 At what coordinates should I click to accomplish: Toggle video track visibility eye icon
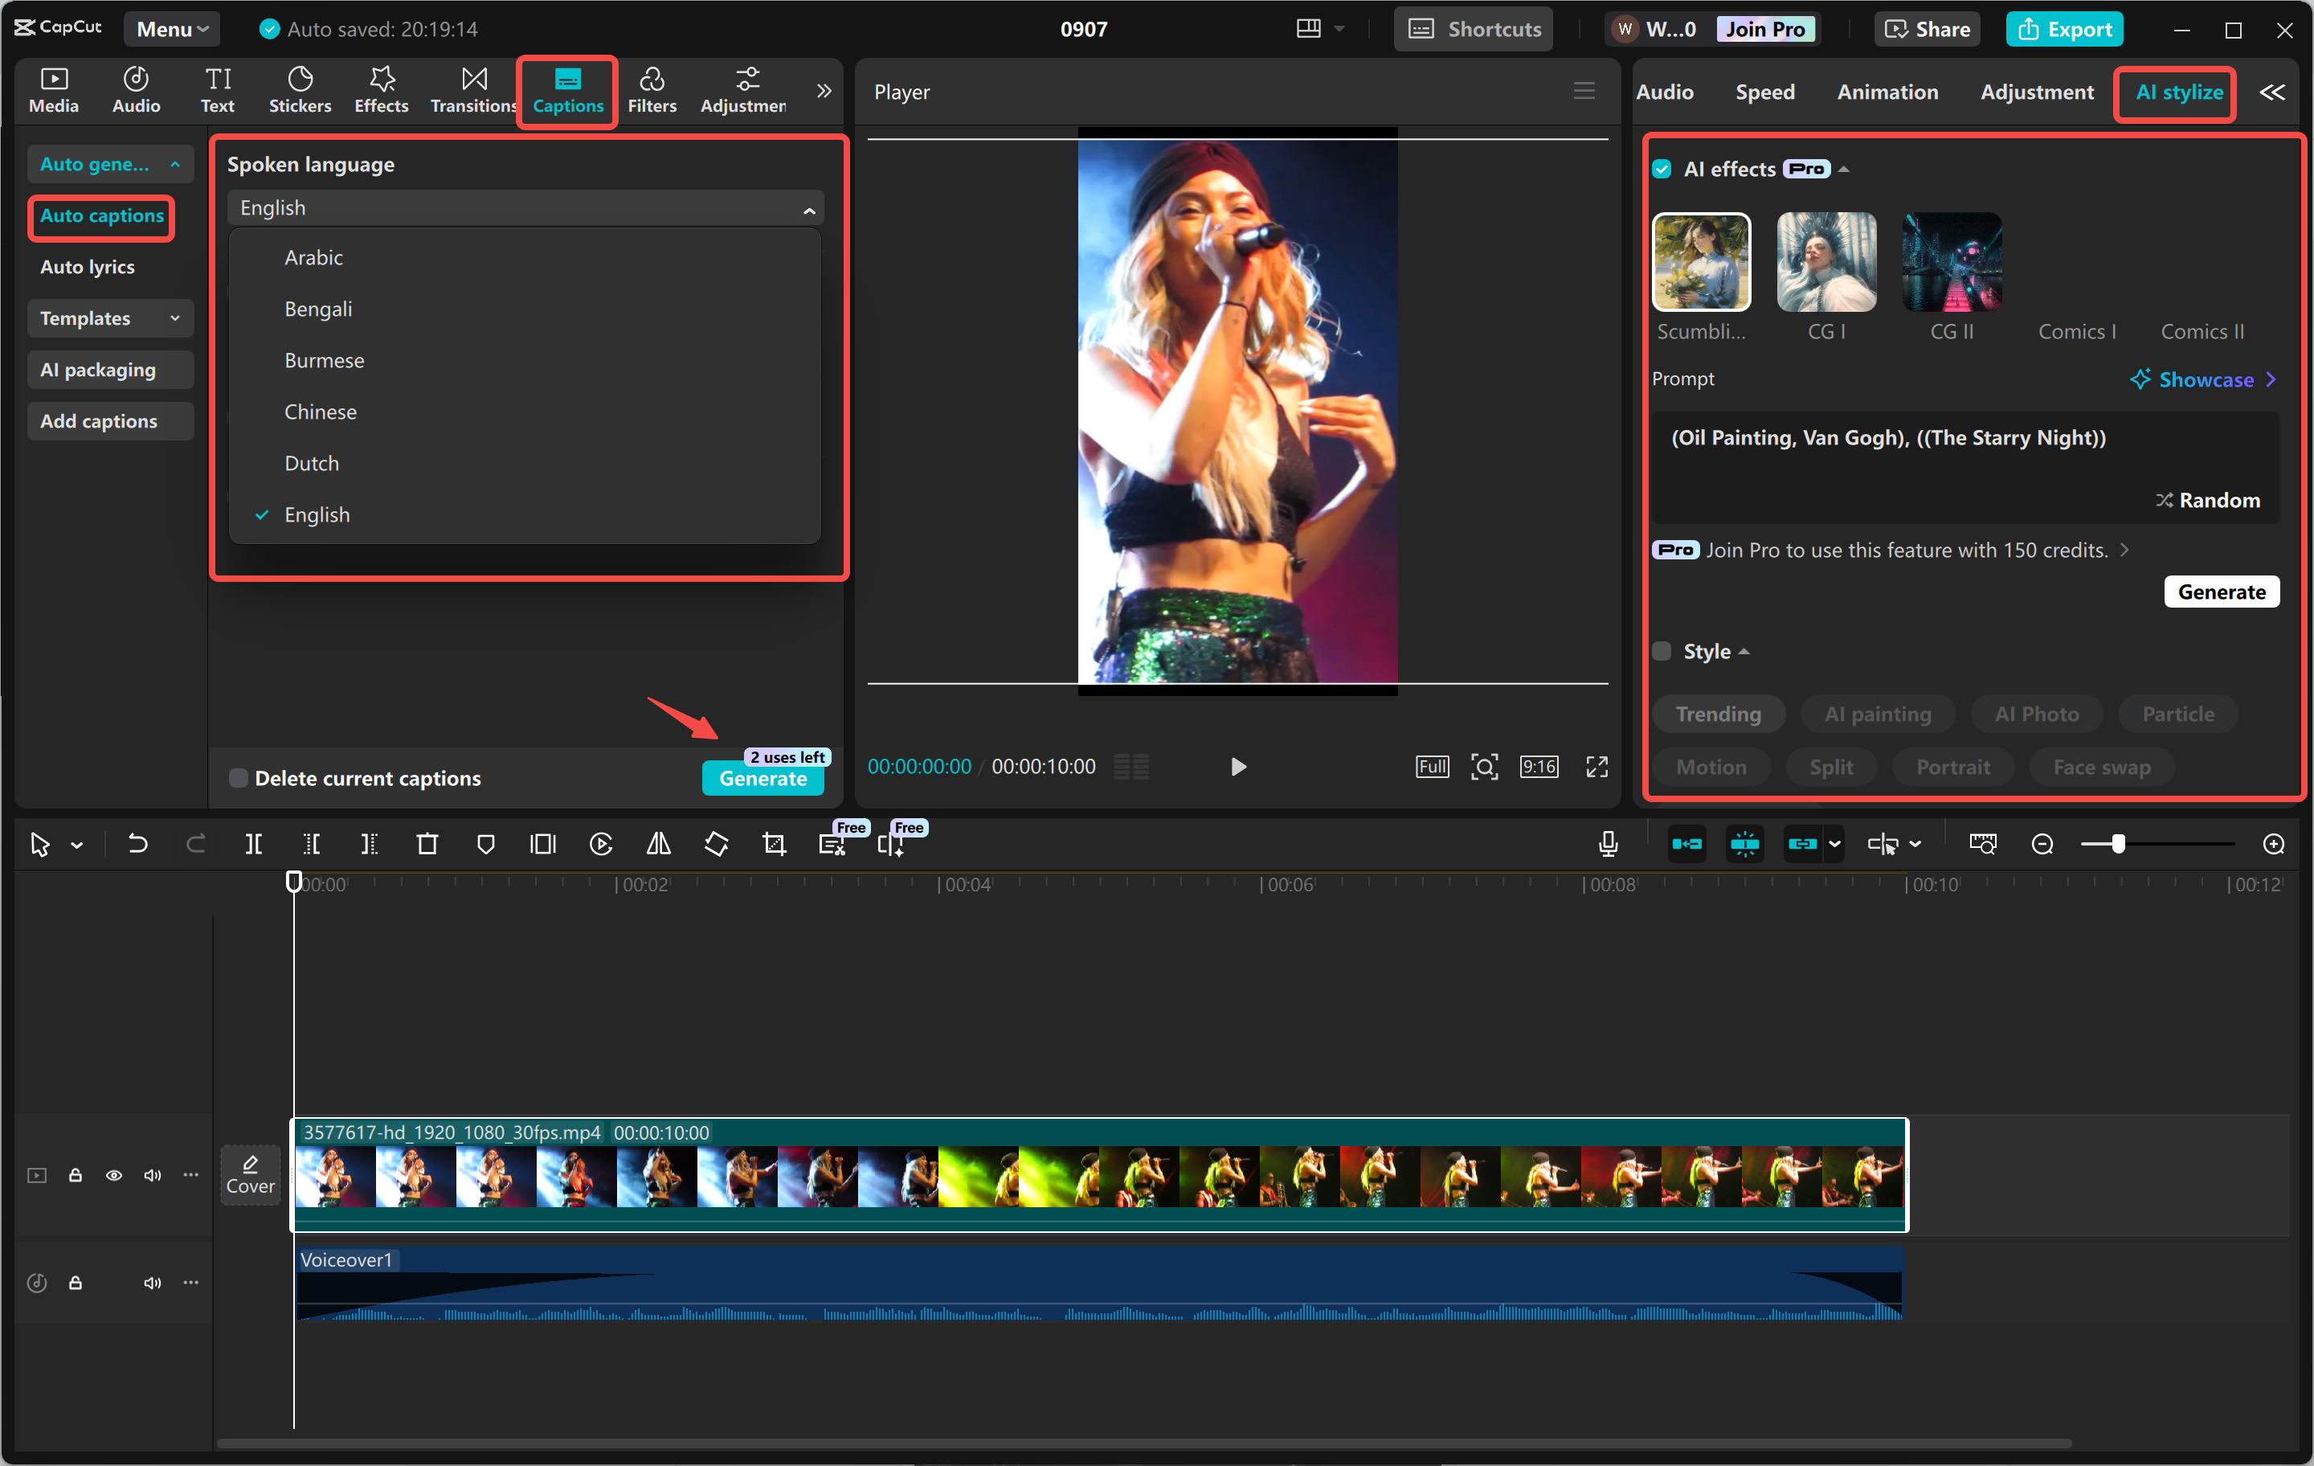click(x=113, y=1175)
